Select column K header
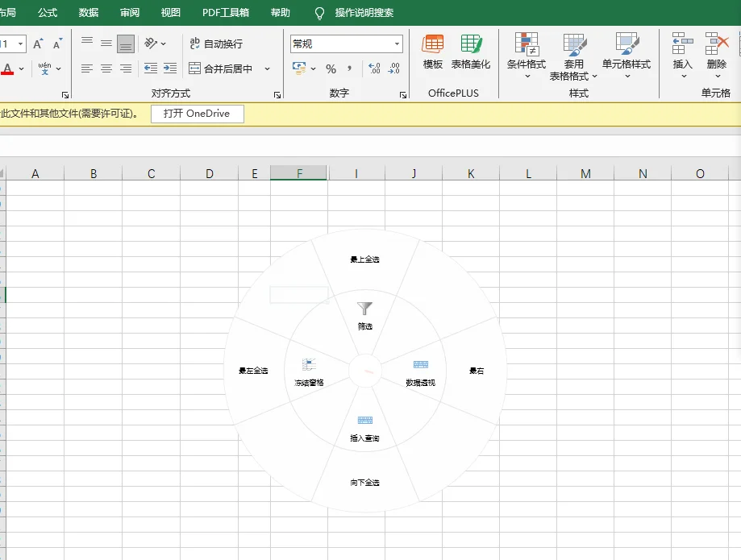The height and width of the screenshot is (560, 741). coord(471,173)
